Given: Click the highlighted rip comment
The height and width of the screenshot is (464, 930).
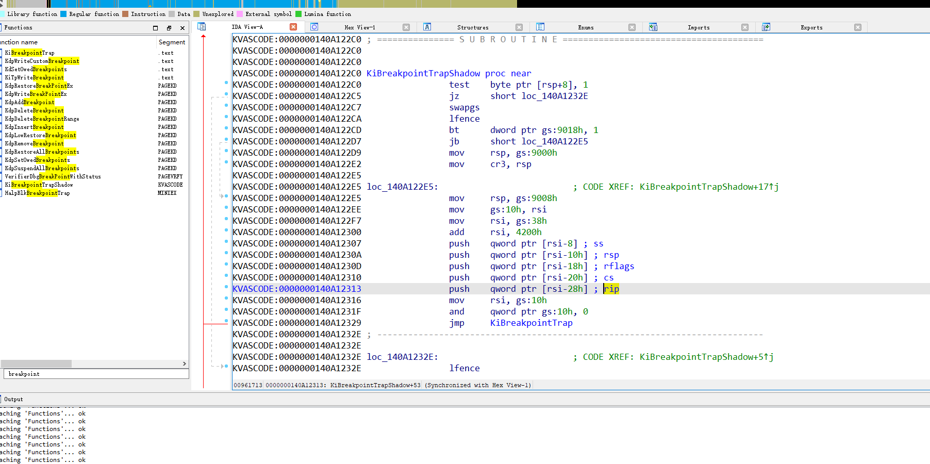Looking at the screenshot, I should click(611, 289).
